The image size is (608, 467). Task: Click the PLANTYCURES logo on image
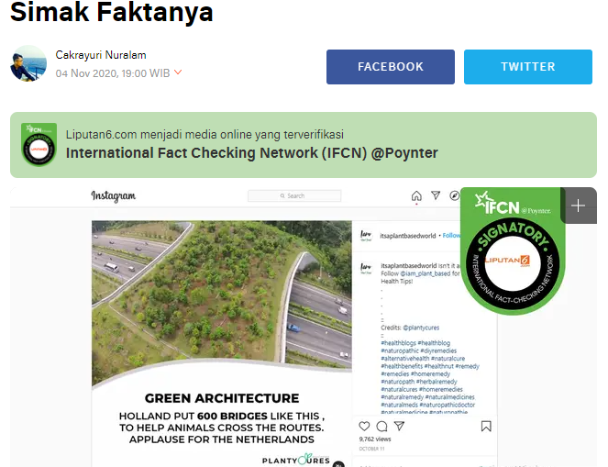[296, 460]
